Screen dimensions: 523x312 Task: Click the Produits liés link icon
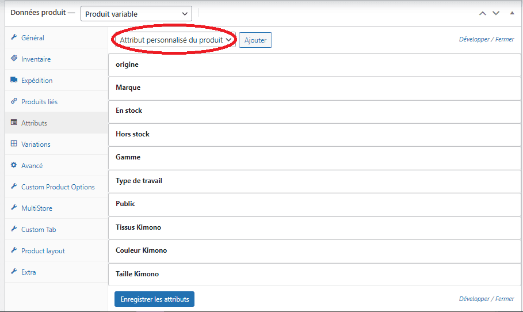(x=14, y=101)
